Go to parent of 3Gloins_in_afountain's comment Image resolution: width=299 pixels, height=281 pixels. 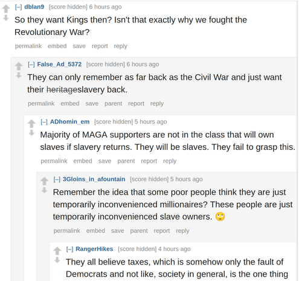pyautogui.click(x=139, y=231)
